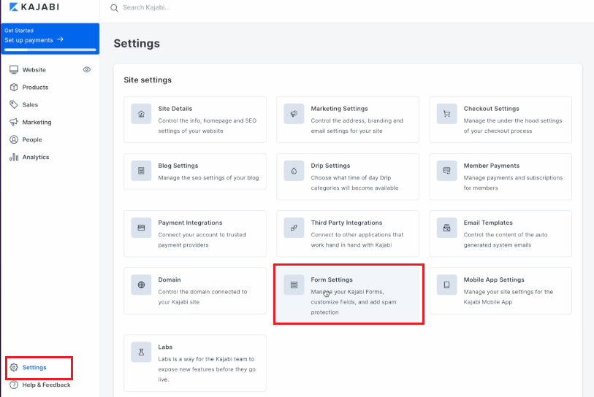Click the Marketing Settings megaphone icon
Image resolution: width=594 pixels, height=397 pixels.
click(294, 114)
